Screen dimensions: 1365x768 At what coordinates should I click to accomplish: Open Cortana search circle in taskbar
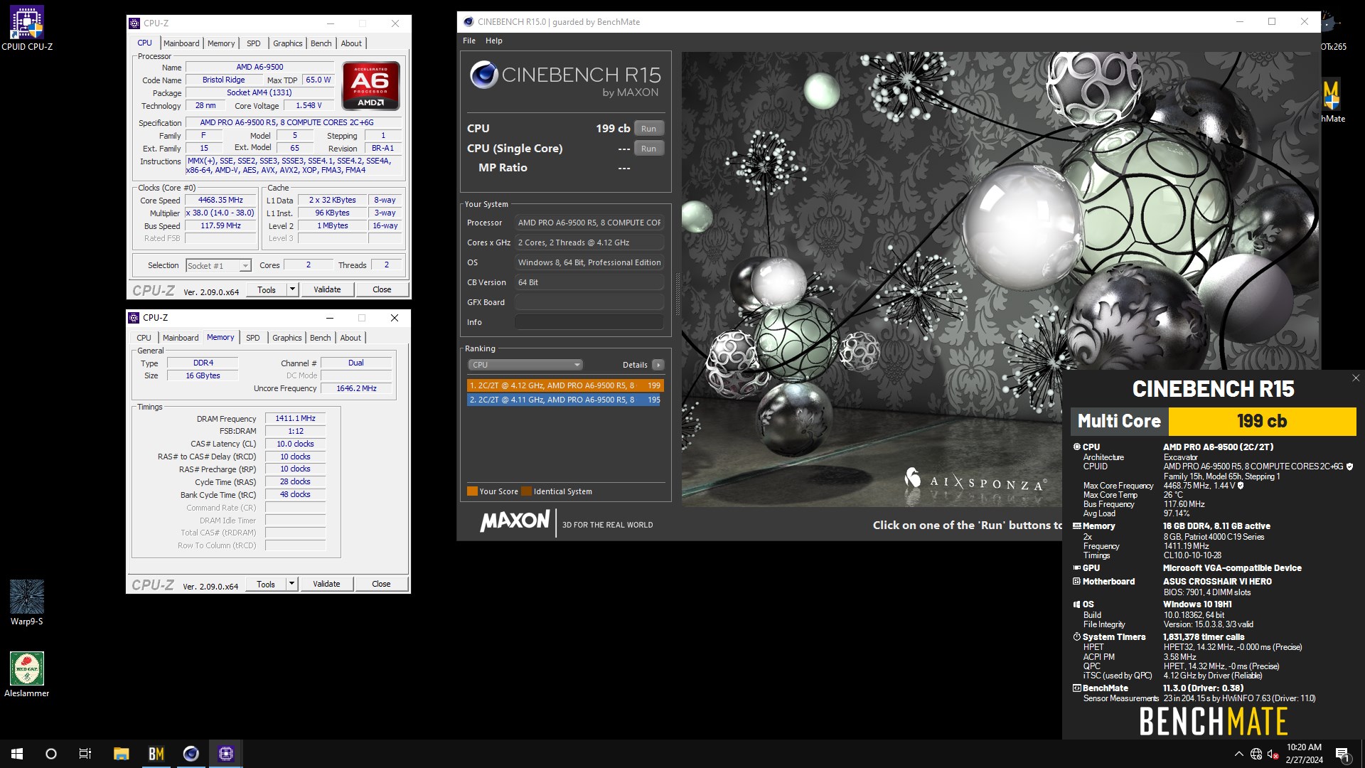click(x=51, y=754)
